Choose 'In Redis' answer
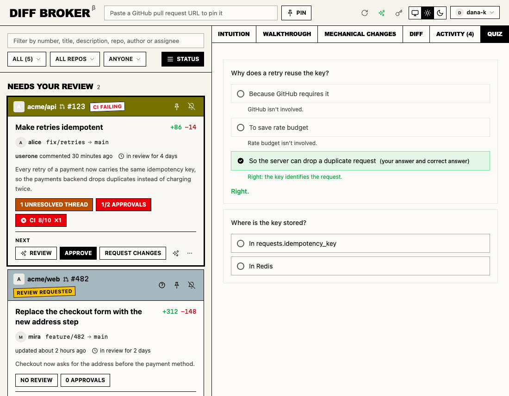509x396 pixels. click(360, 266)
